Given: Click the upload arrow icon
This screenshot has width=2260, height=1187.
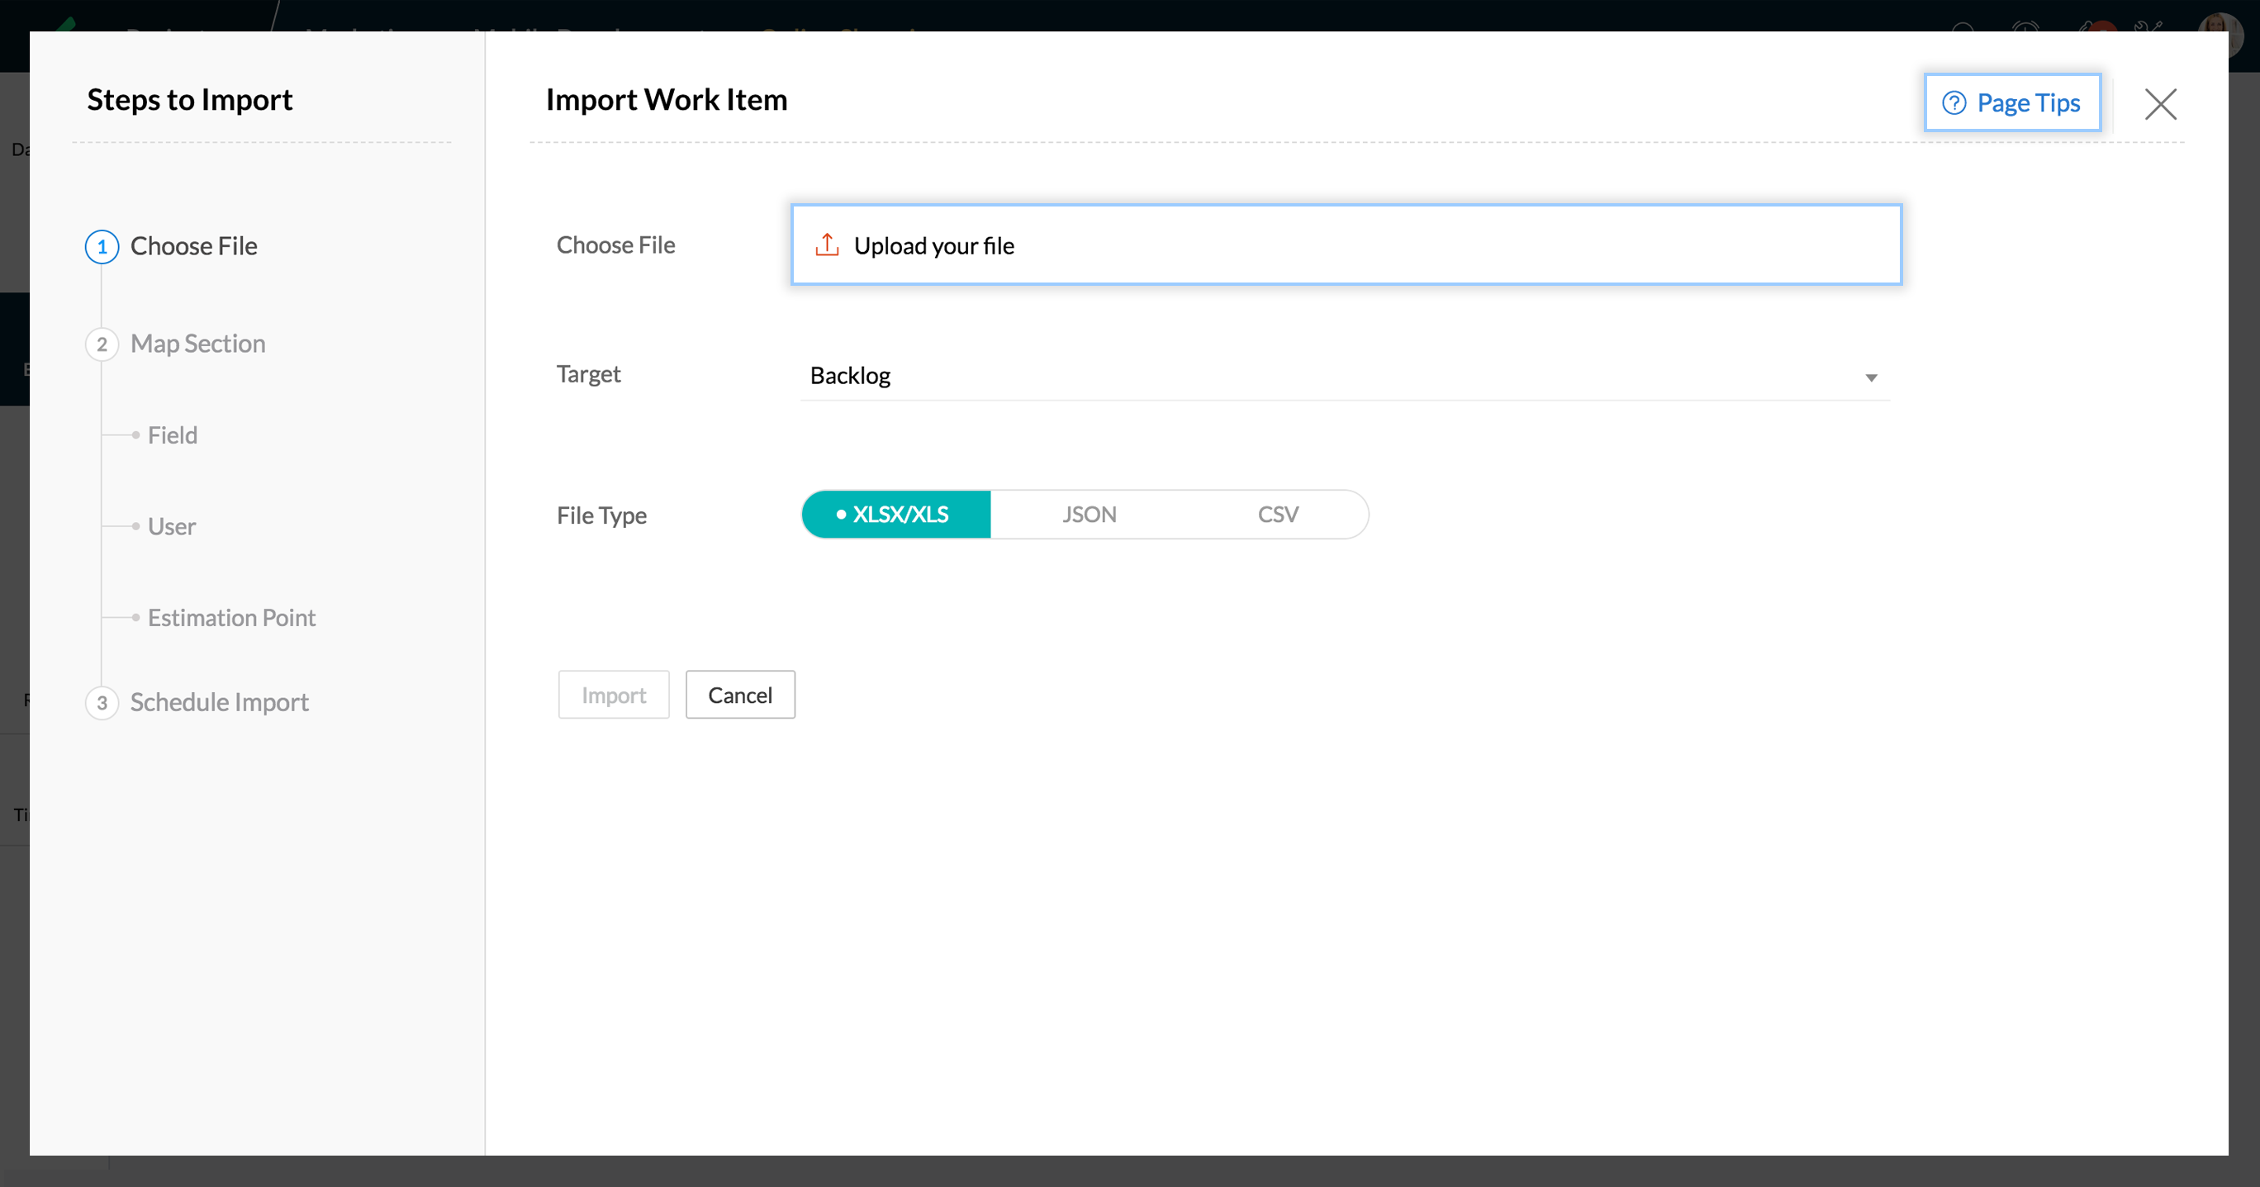Looking at the screenshot, I should [827, 245].
